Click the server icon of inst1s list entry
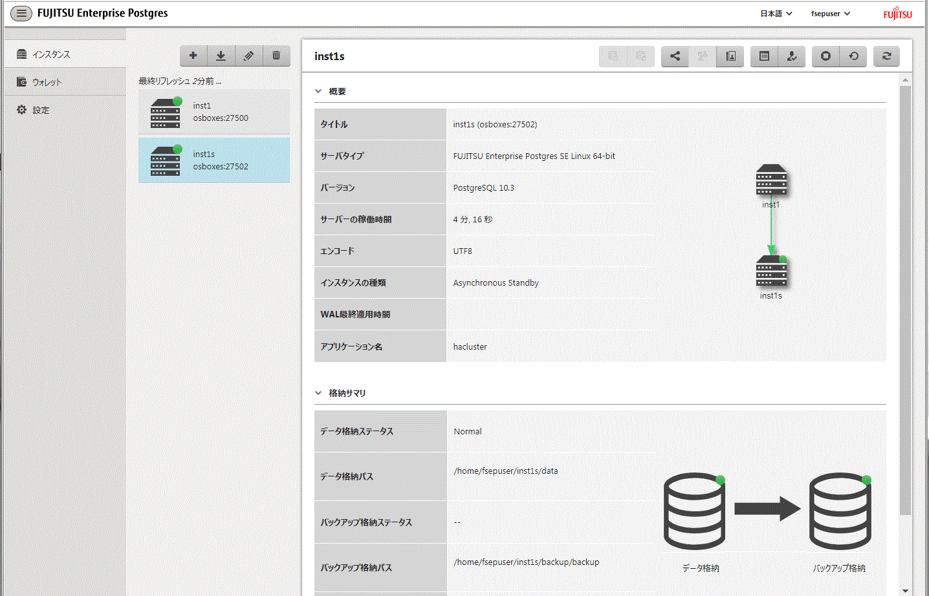The image size is (929, 596). 166,160
